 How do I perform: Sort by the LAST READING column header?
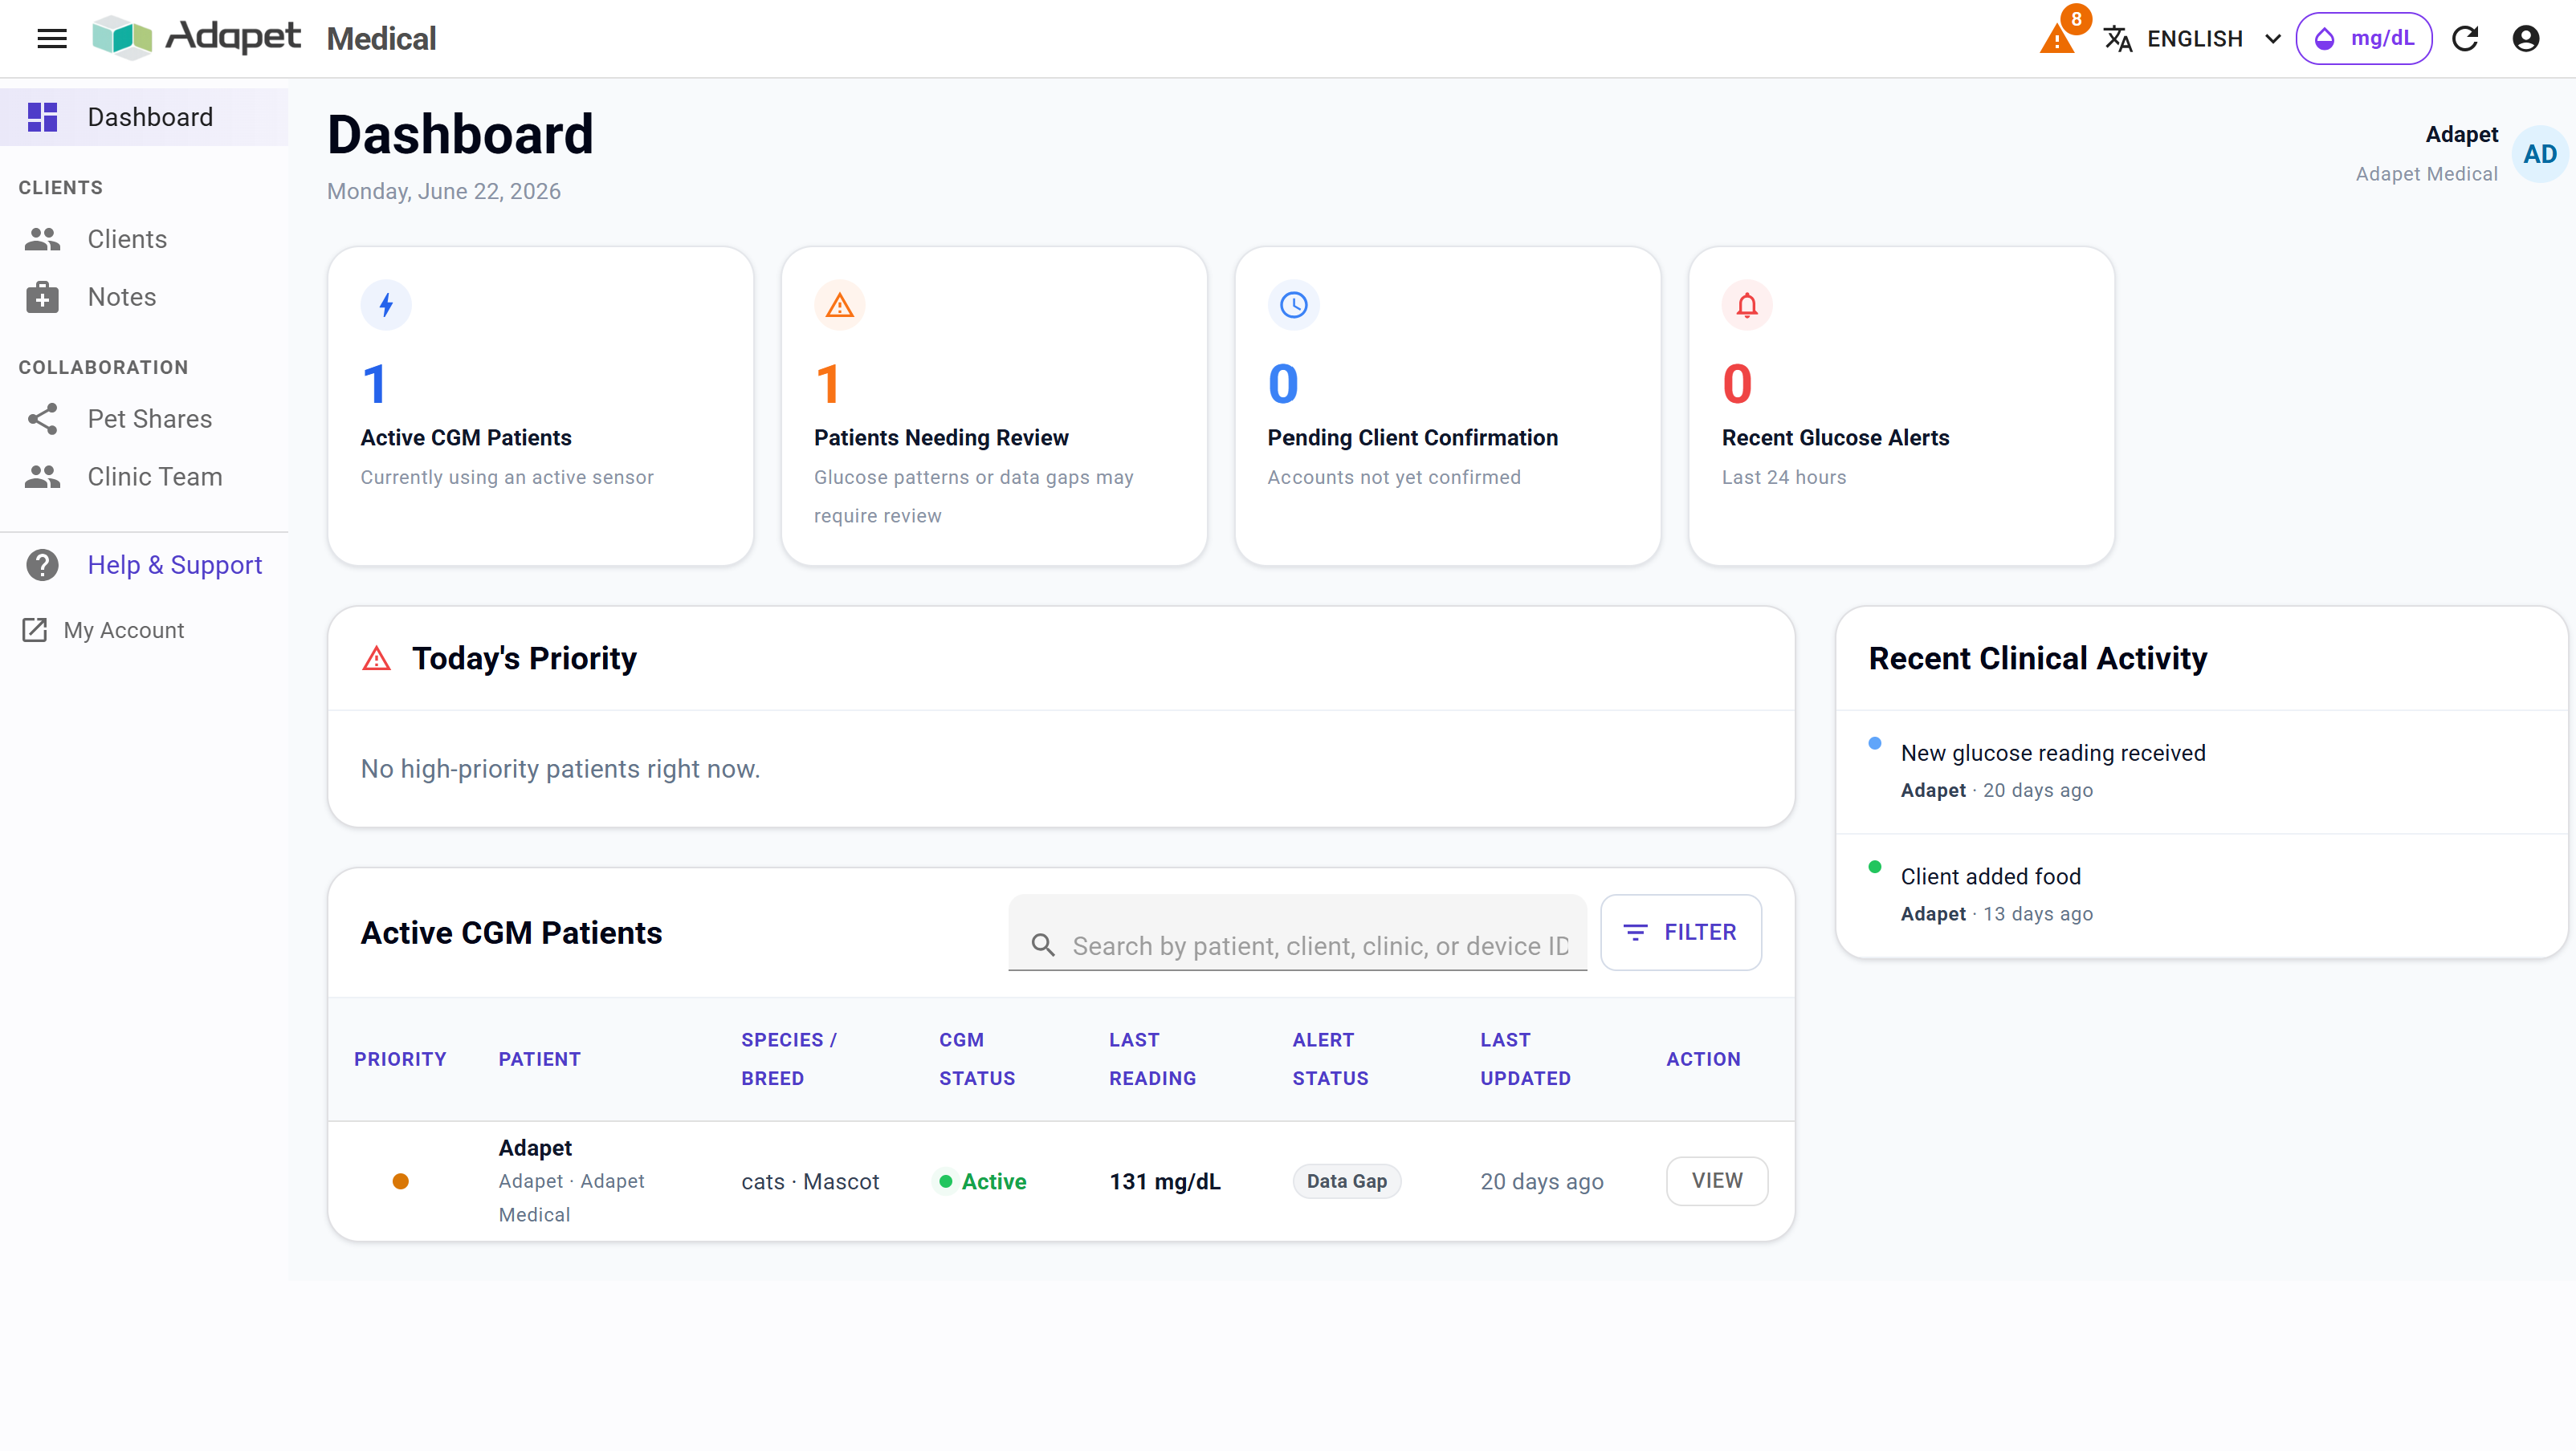[1152, 1059]
